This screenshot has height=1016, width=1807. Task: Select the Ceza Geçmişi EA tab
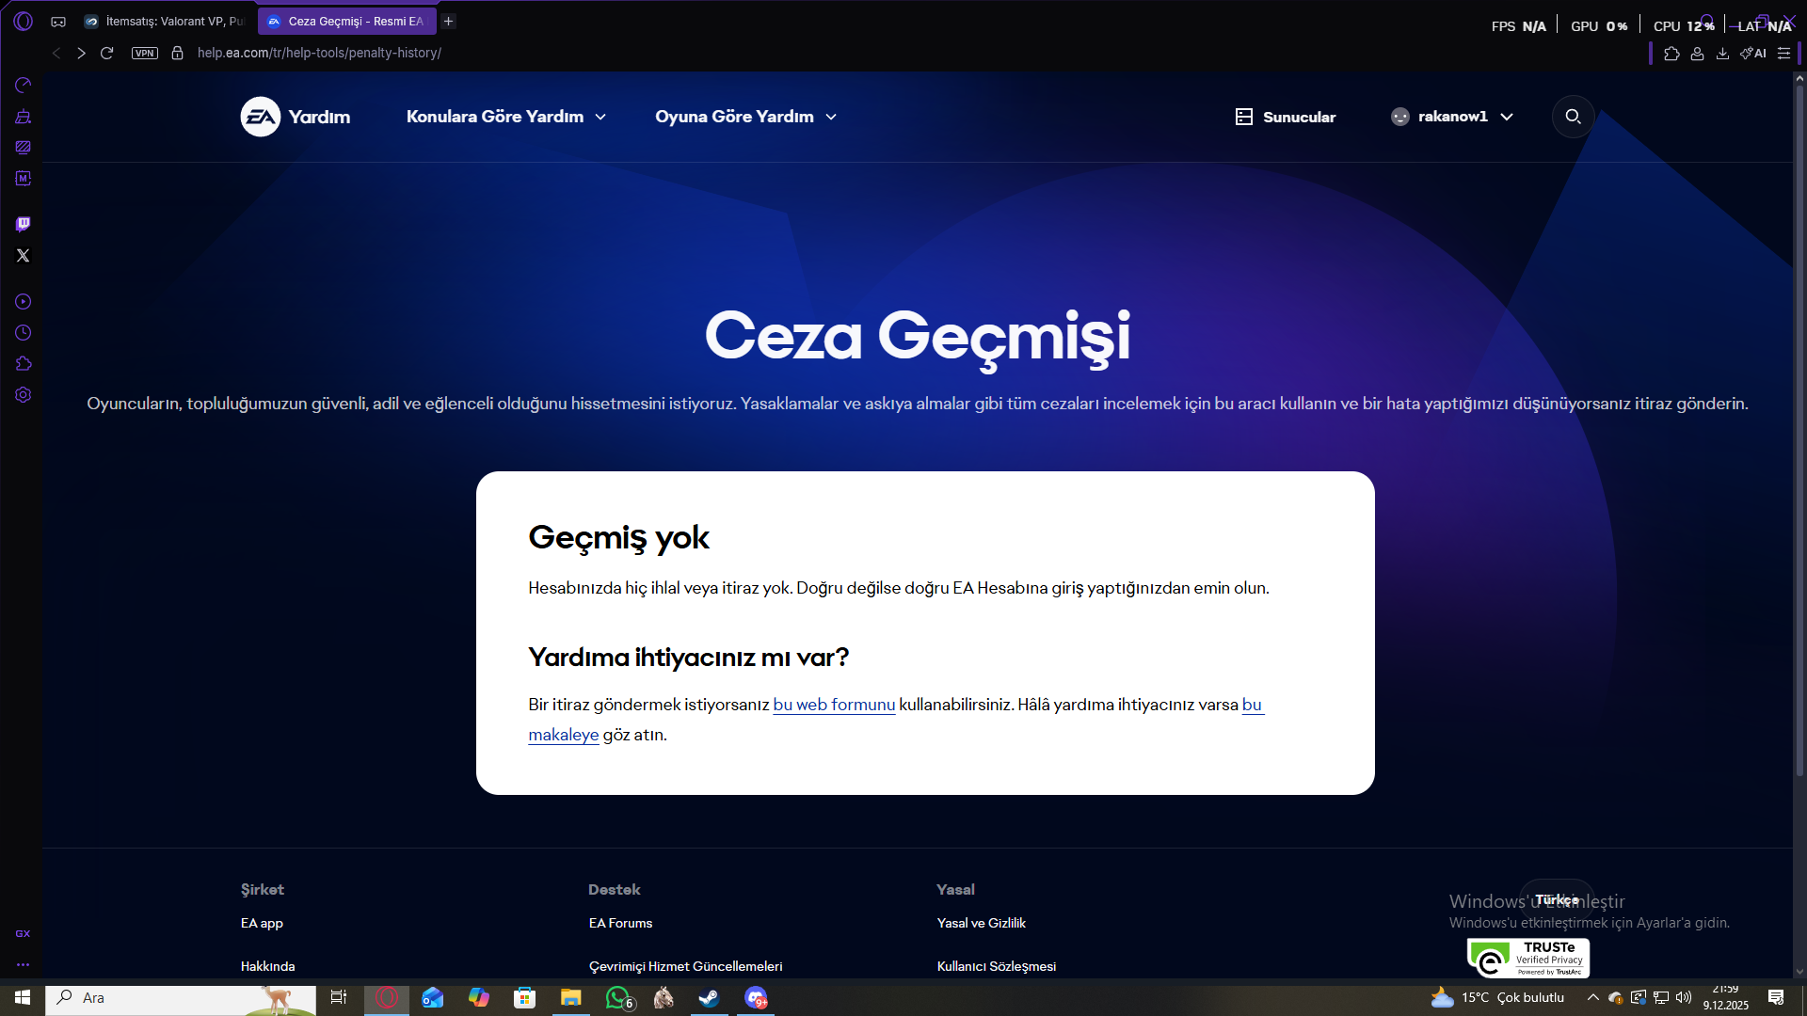coord(346,22)
